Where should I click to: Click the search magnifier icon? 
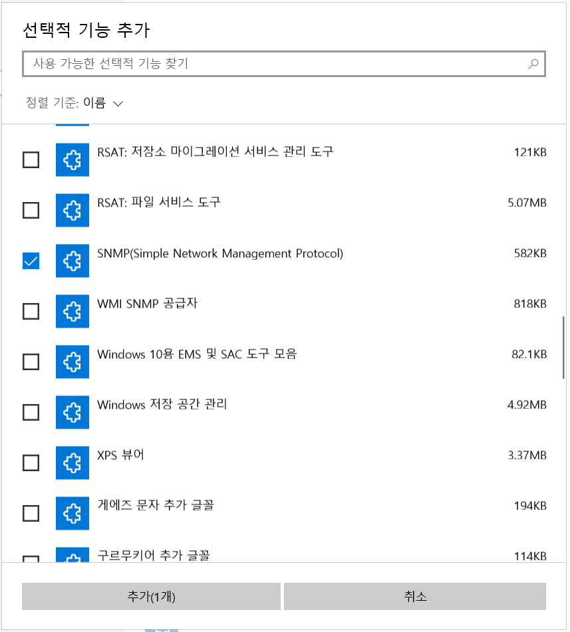pos(533,64)
